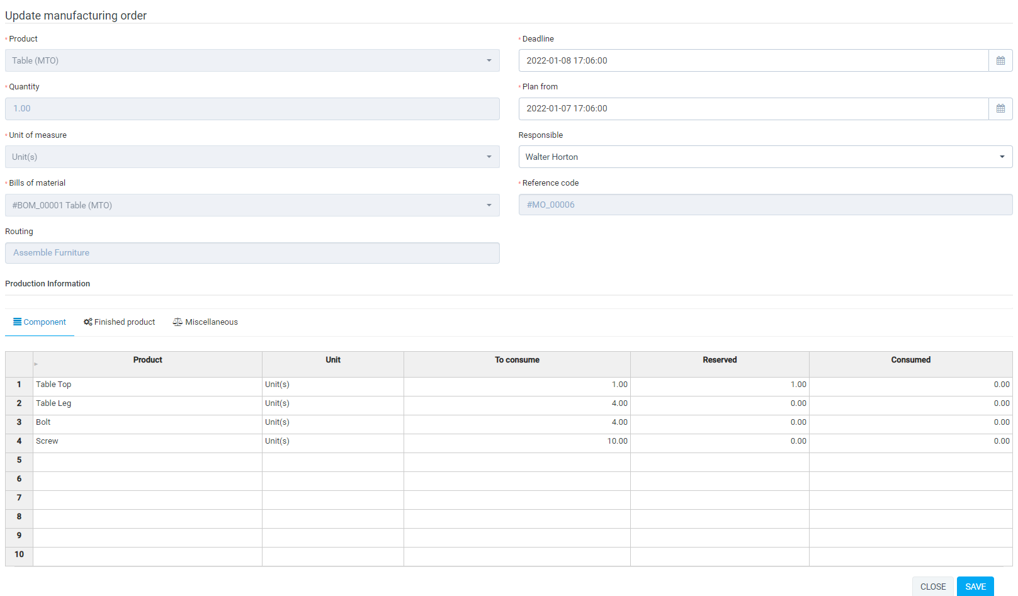Image resolution: width=1018 pixels, height=596 pixels.
Task: Click the To consume cell for Screw
Action: 516,441
